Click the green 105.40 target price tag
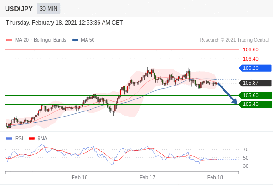The image size is (273, 185). [x=255, y=105]
